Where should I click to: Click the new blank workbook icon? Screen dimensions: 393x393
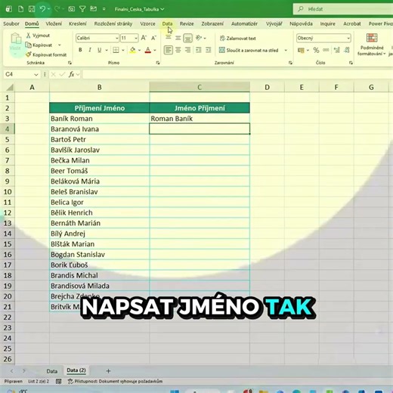point(21,9)
